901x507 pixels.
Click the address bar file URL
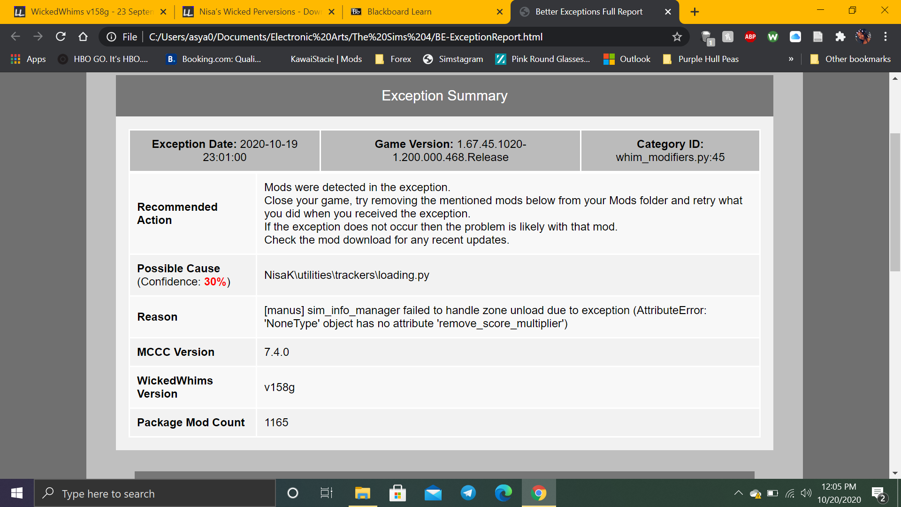pos(345,37)
